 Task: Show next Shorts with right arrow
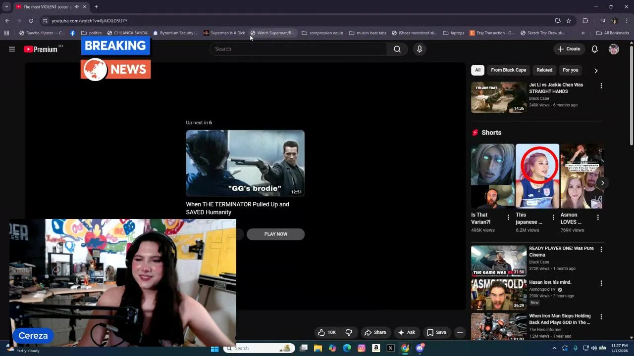602,183
